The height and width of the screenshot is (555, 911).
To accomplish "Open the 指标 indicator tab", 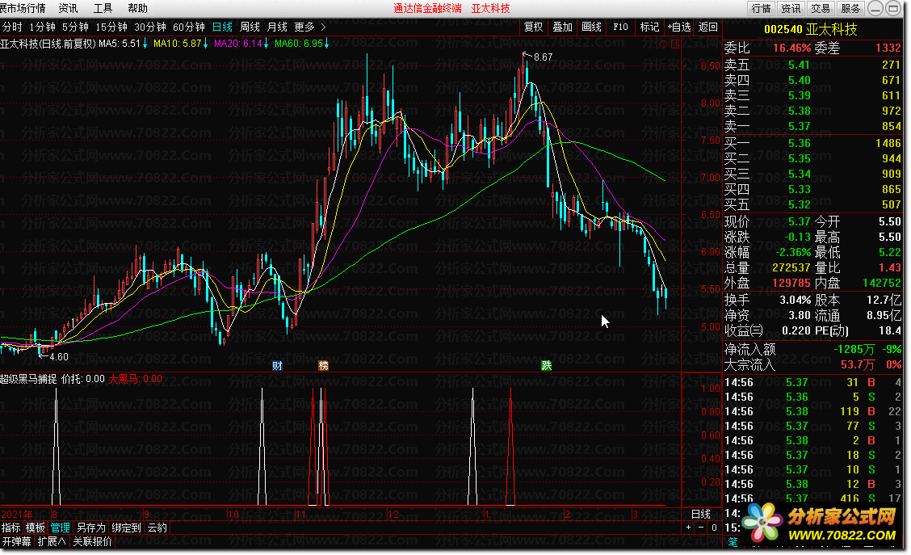I will 11,528.
